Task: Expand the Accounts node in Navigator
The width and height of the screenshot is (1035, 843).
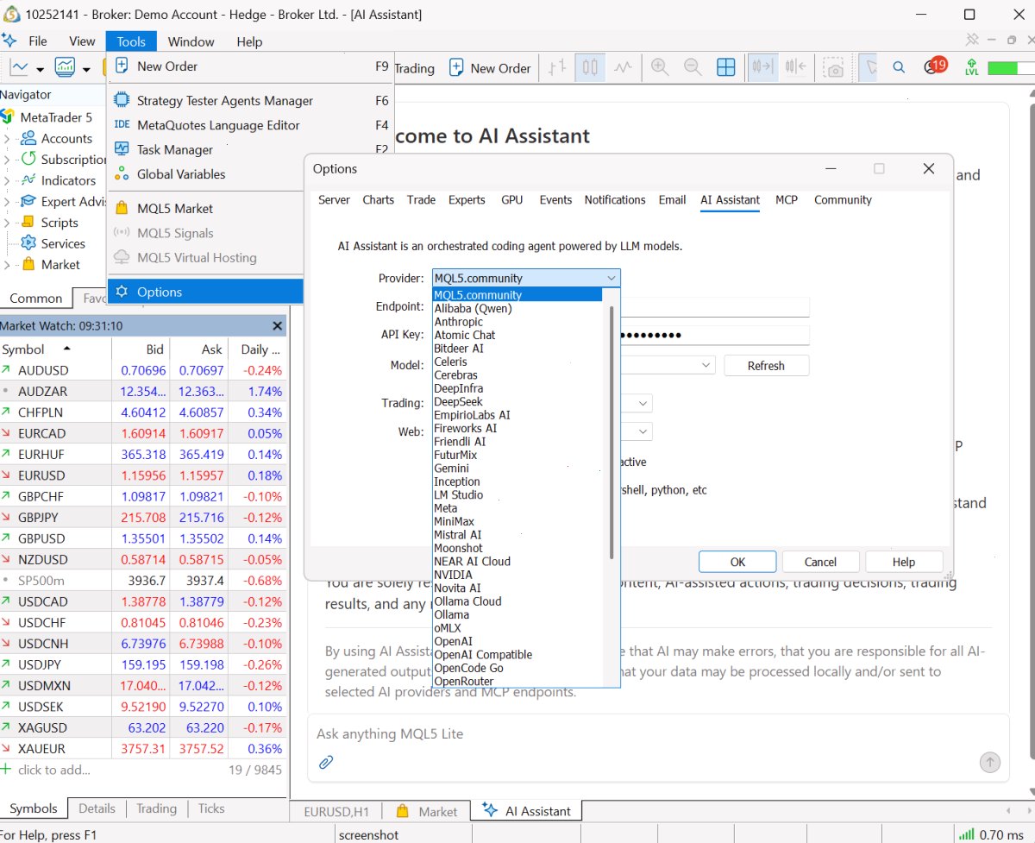Action: [6, 138]
